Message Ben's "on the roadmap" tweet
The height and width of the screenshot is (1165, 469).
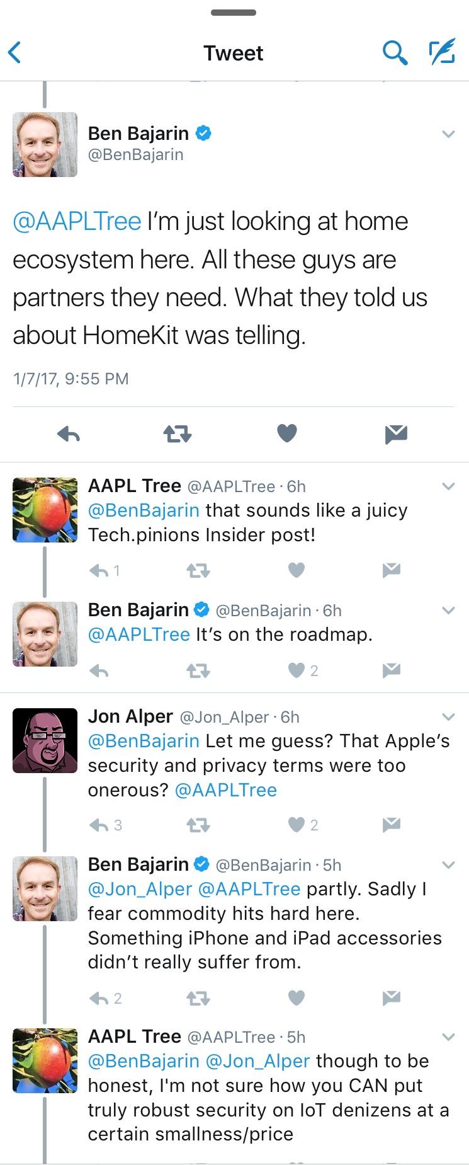[x=391, y=670]
